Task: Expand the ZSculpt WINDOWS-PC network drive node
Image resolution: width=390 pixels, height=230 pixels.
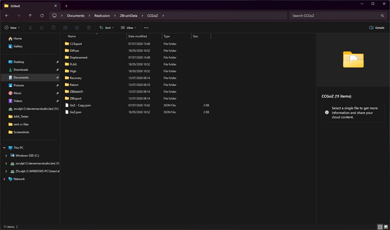Action: (6, 171)
